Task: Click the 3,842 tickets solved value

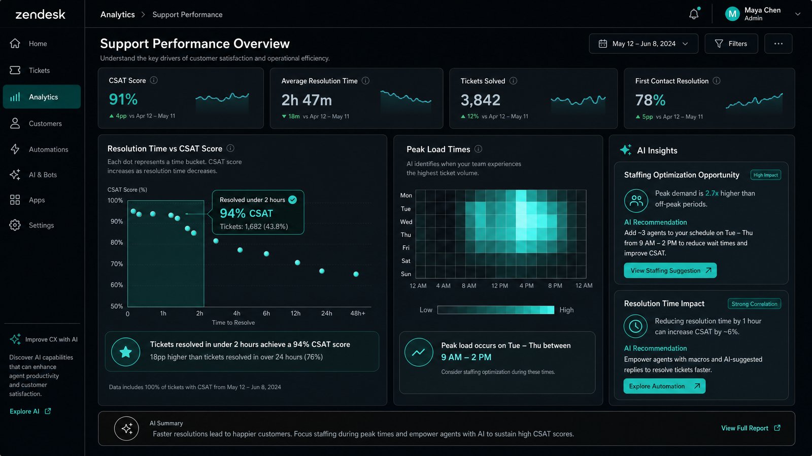Action: 480,100
